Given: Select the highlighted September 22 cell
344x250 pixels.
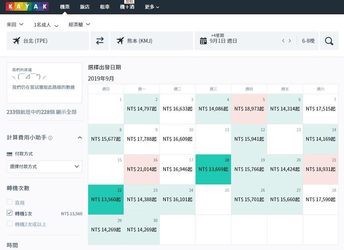Looking at the screenshot, I should 106,200.
